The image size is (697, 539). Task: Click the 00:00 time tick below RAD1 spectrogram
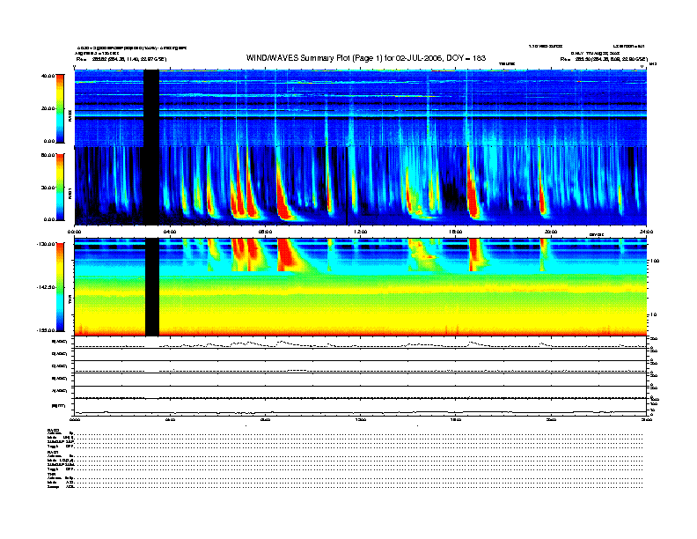pos(74,232)
